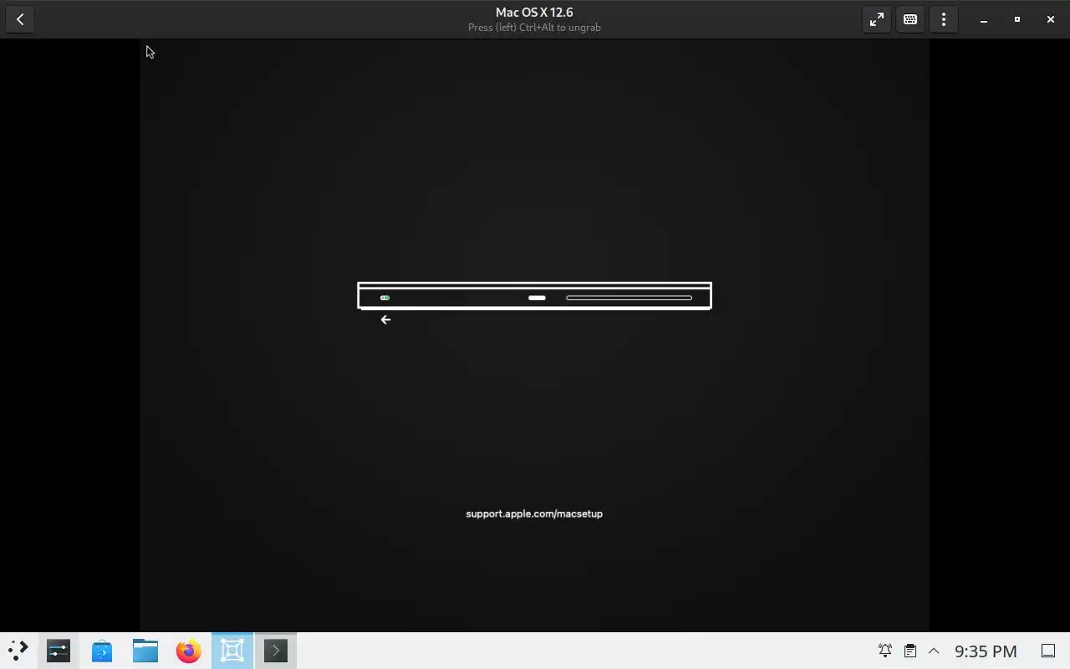Click the show desktop button

click(x=1047, y=651)
